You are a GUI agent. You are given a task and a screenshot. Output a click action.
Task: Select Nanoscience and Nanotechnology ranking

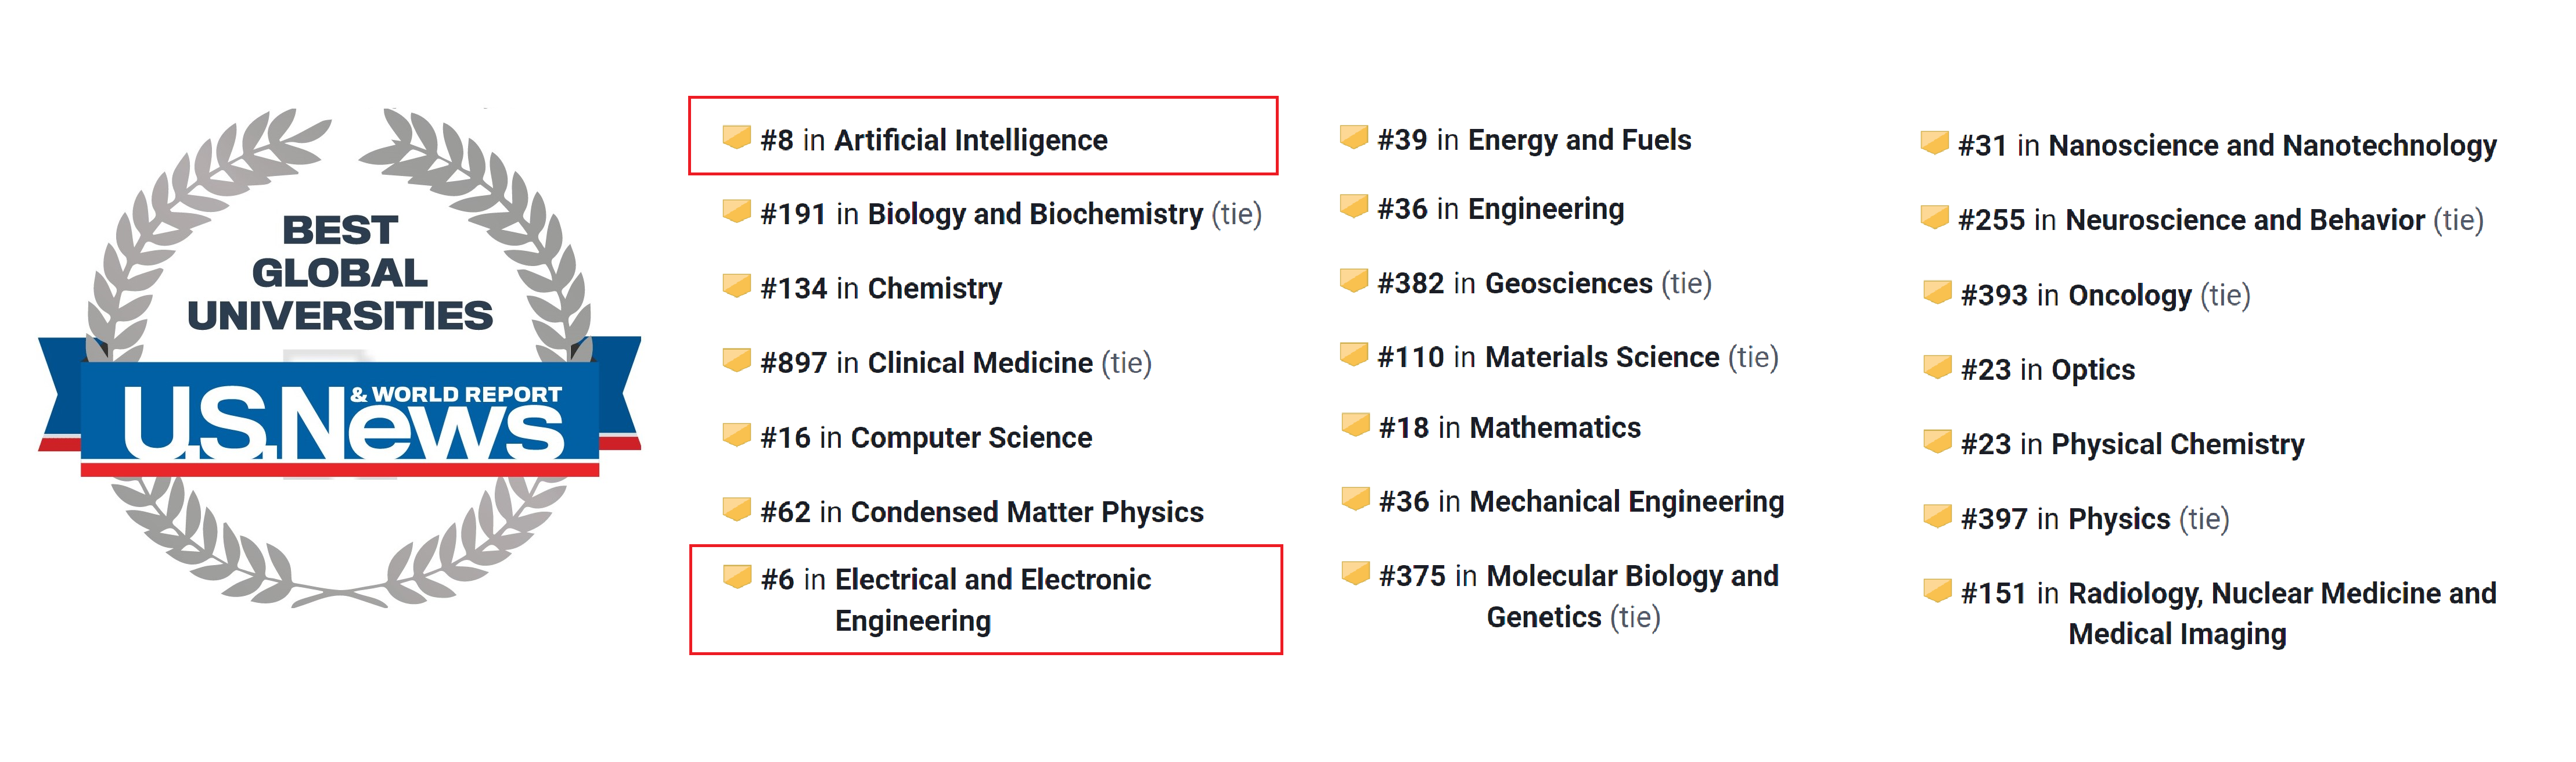pyautogui.click(x=2227, y=146)
